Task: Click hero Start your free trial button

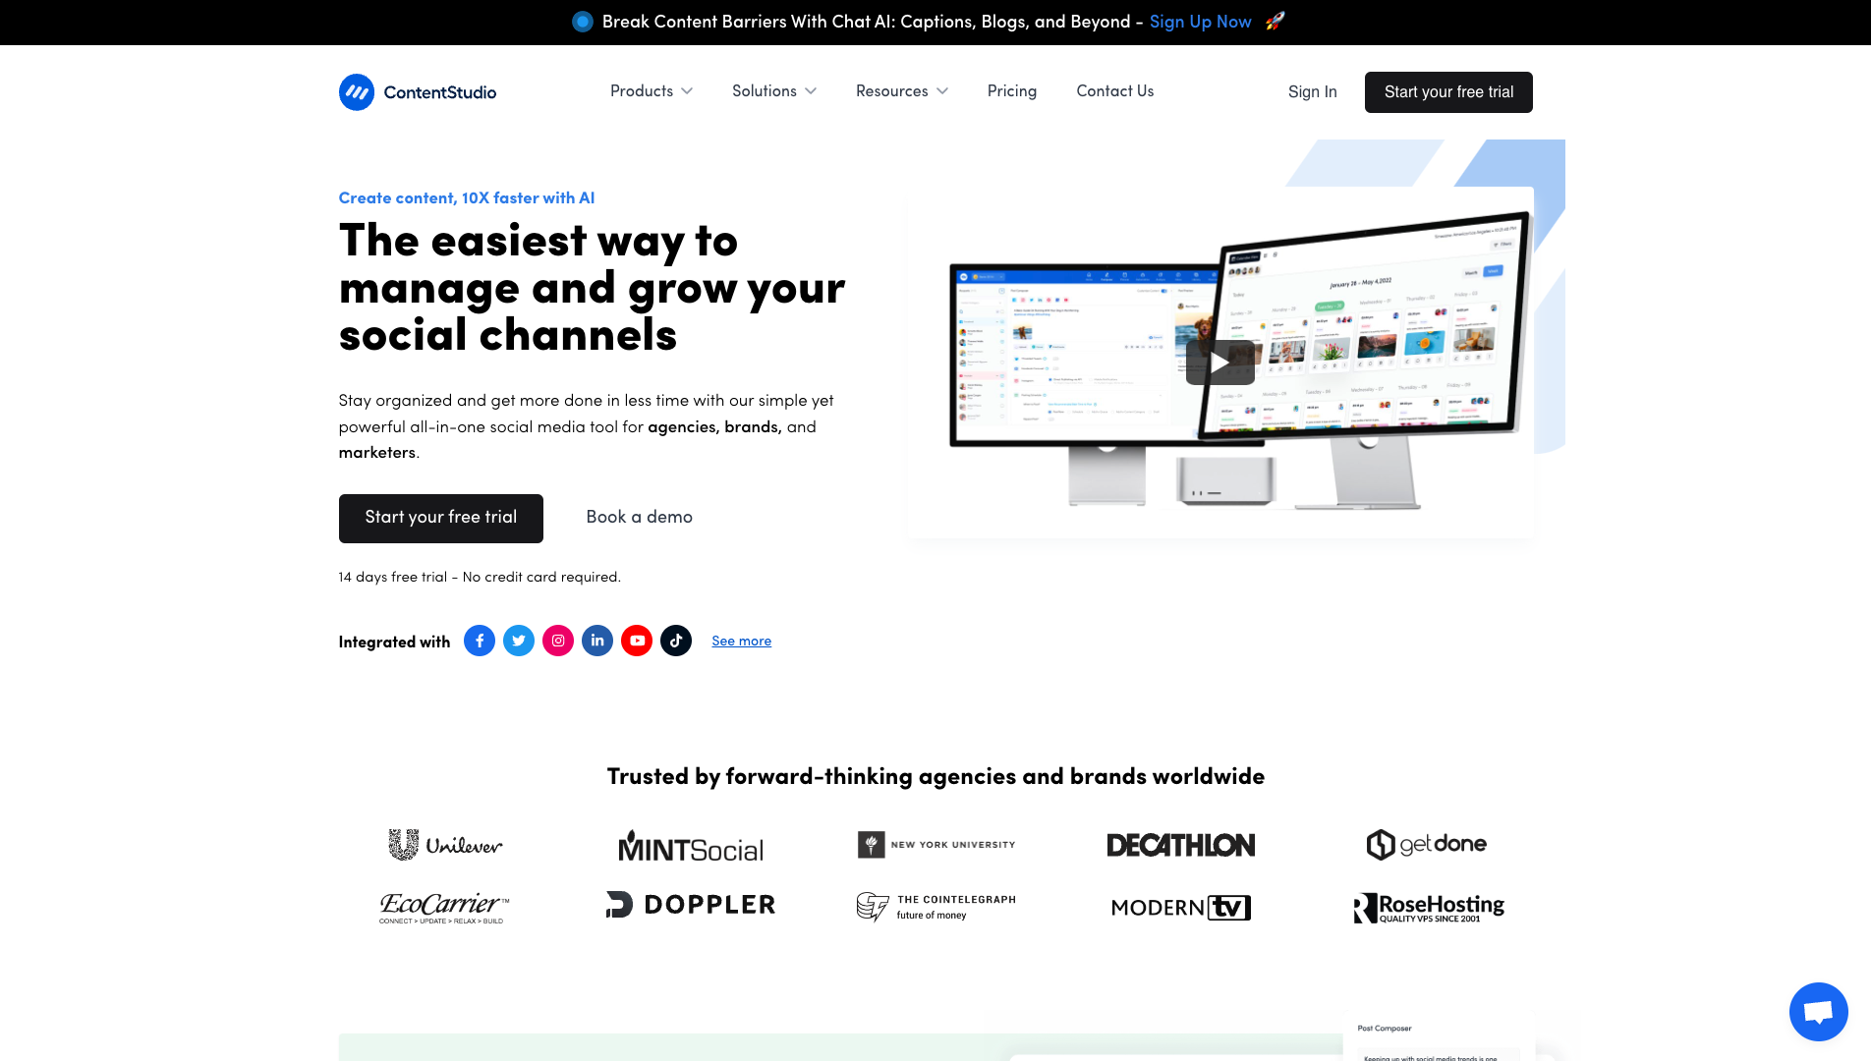Action: [x=441, y=518]
